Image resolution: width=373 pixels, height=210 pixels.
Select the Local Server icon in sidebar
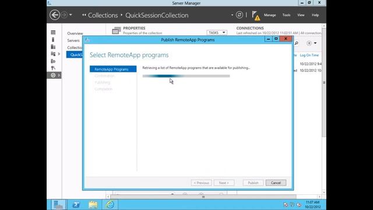pos(53,40)
